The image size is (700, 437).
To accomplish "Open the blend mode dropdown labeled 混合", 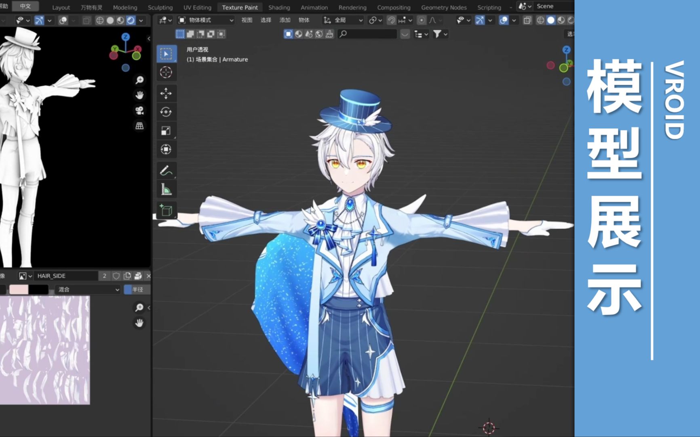I will [89, 290].
